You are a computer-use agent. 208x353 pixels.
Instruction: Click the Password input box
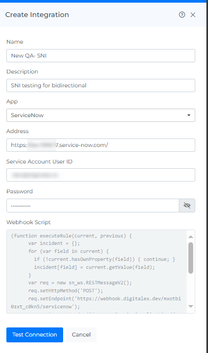pyautogui.click(x=93, y=206)
